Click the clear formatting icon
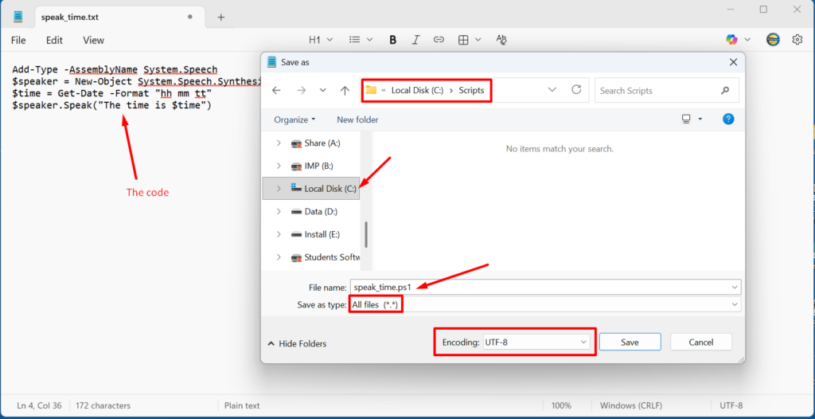 tap(501, 40)
